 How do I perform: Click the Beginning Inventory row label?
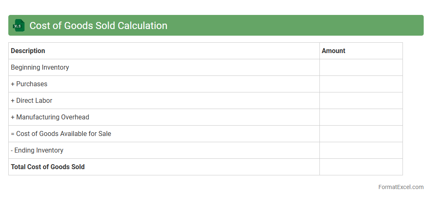click(x=40, y=67)
